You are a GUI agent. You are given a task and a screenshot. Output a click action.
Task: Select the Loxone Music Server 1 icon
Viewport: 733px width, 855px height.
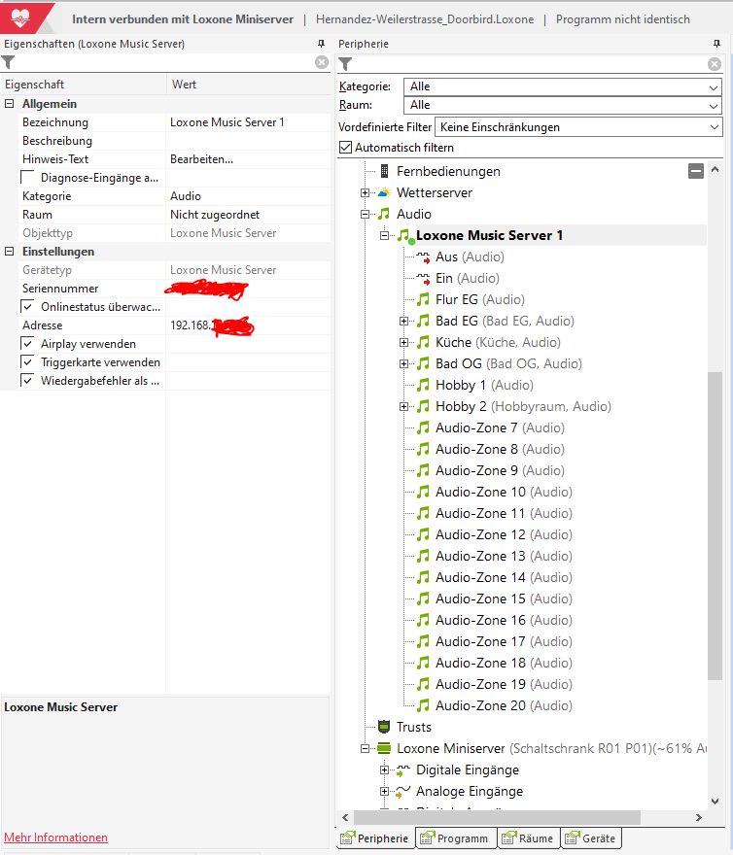(x=405, y=235)
